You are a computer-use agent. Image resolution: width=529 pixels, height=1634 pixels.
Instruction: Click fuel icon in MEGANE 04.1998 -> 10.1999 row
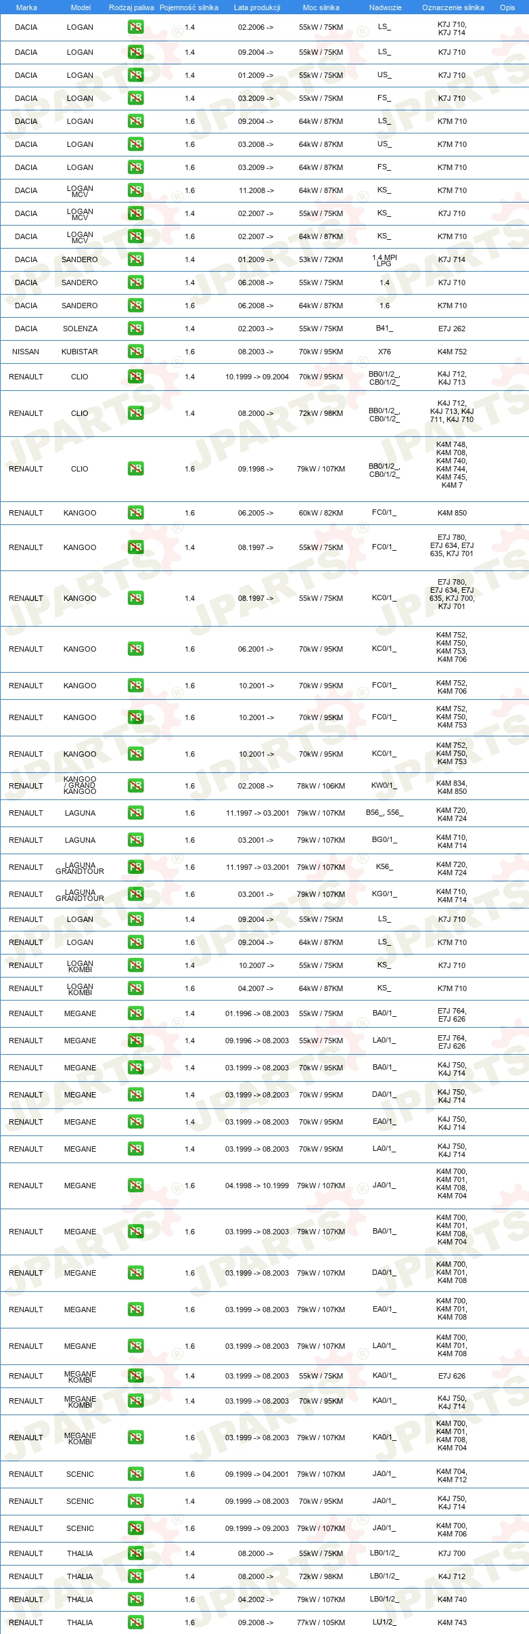[135, 1186]
